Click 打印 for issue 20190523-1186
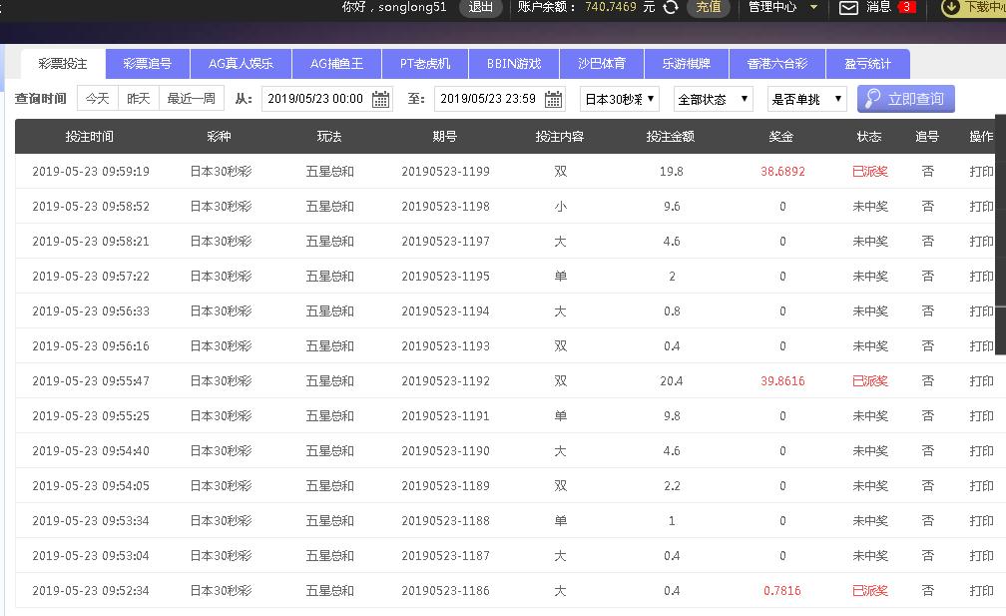Screen dimensions: 1006x616 pos(981,591)
